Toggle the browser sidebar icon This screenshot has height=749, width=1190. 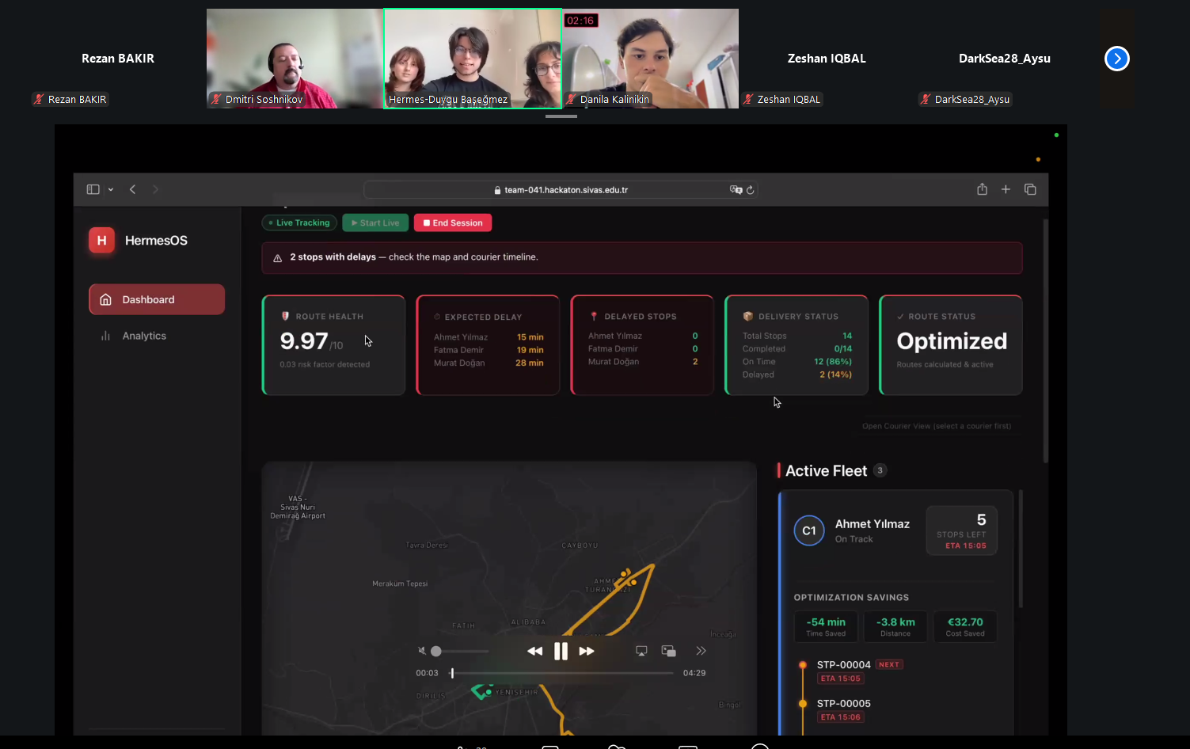click(93, 189)
